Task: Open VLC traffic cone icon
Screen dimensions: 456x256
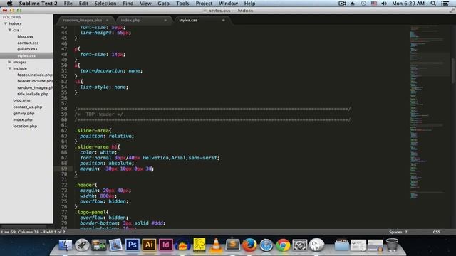Action: click(x=216, y=245)
